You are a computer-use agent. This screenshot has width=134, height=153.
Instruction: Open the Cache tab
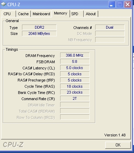point(23,14)
